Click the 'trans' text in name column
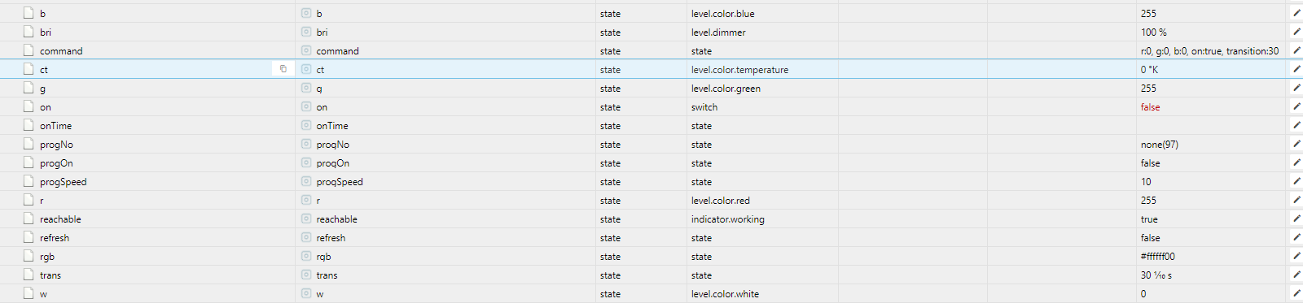Image resolution: width=1303 pixels, height=303 pixels. (x=327, y=275)
